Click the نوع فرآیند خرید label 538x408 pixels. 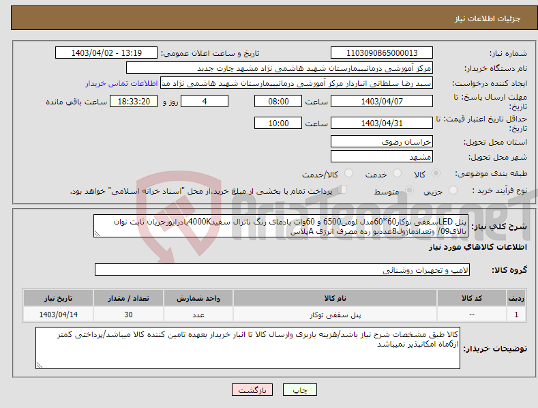coord(499,190)
